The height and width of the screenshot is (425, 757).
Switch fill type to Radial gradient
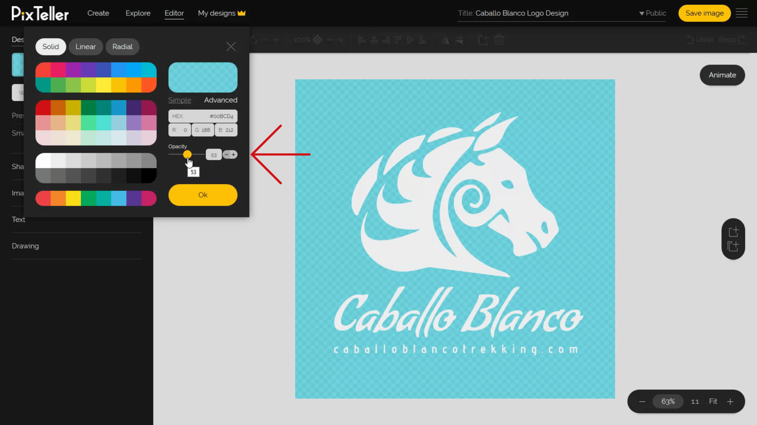[123, 46]
